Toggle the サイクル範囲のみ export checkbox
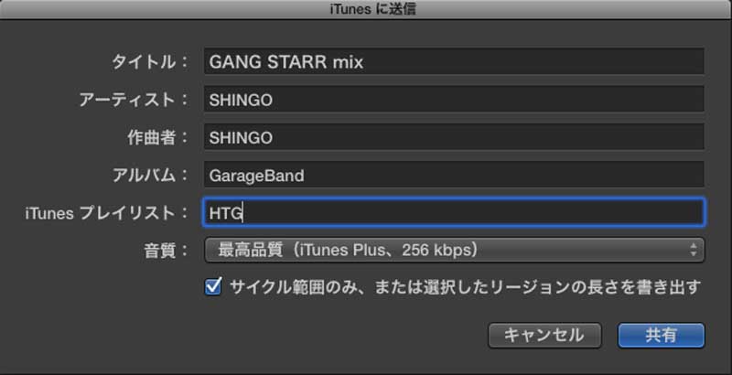Viewport: 732px width, 375px height. [x=213, y=287]
